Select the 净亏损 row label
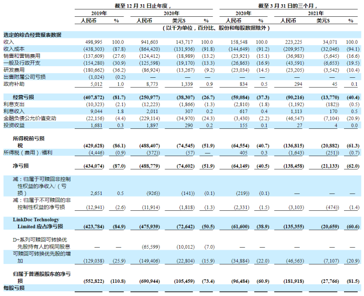 (x=21, y=166)
